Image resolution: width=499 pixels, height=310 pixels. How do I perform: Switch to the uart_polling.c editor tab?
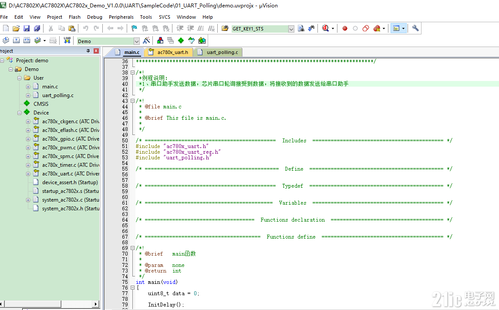coord(218,52)
